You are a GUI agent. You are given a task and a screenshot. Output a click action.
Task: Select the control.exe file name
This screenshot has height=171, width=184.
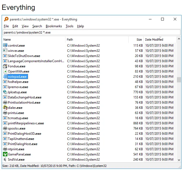pyautogui.click(x=16, y=46)
